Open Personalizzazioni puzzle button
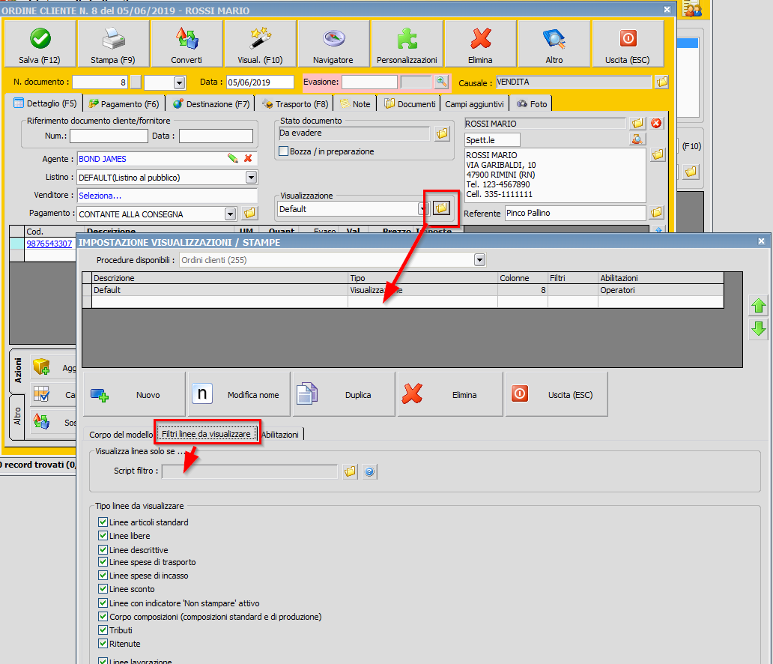The width and height of the screenshot is (773, 664). pos(407,44)
